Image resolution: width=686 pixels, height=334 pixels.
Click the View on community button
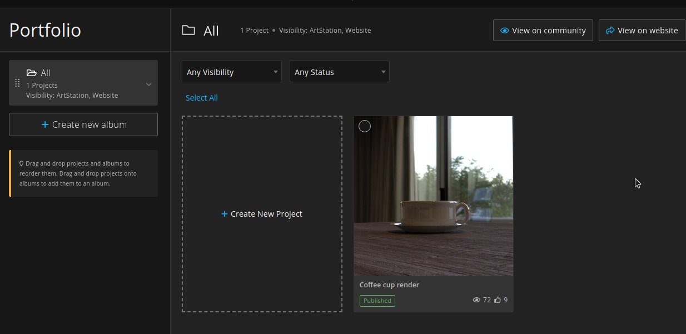[x=543, y=31]
